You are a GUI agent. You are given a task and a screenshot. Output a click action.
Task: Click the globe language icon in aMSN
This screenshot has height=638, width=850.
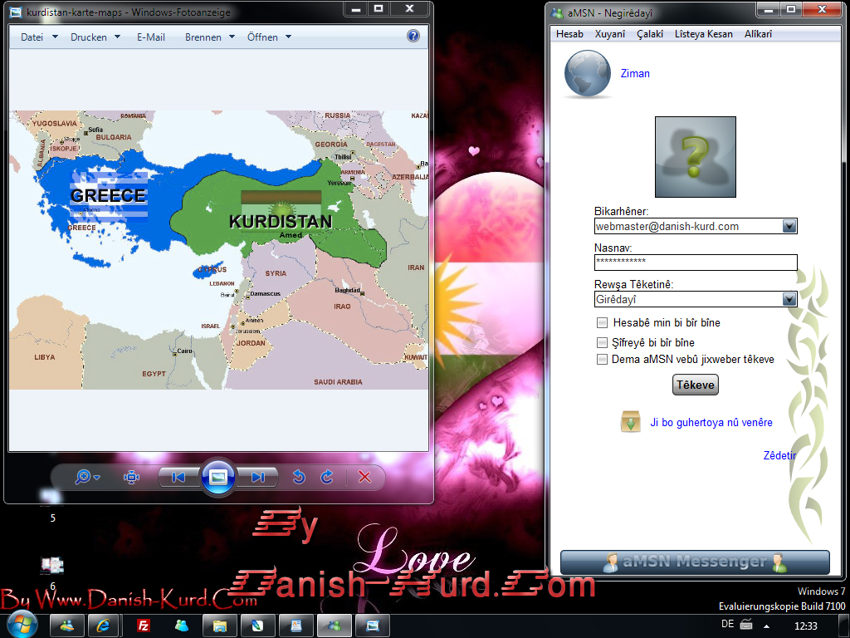588,74
